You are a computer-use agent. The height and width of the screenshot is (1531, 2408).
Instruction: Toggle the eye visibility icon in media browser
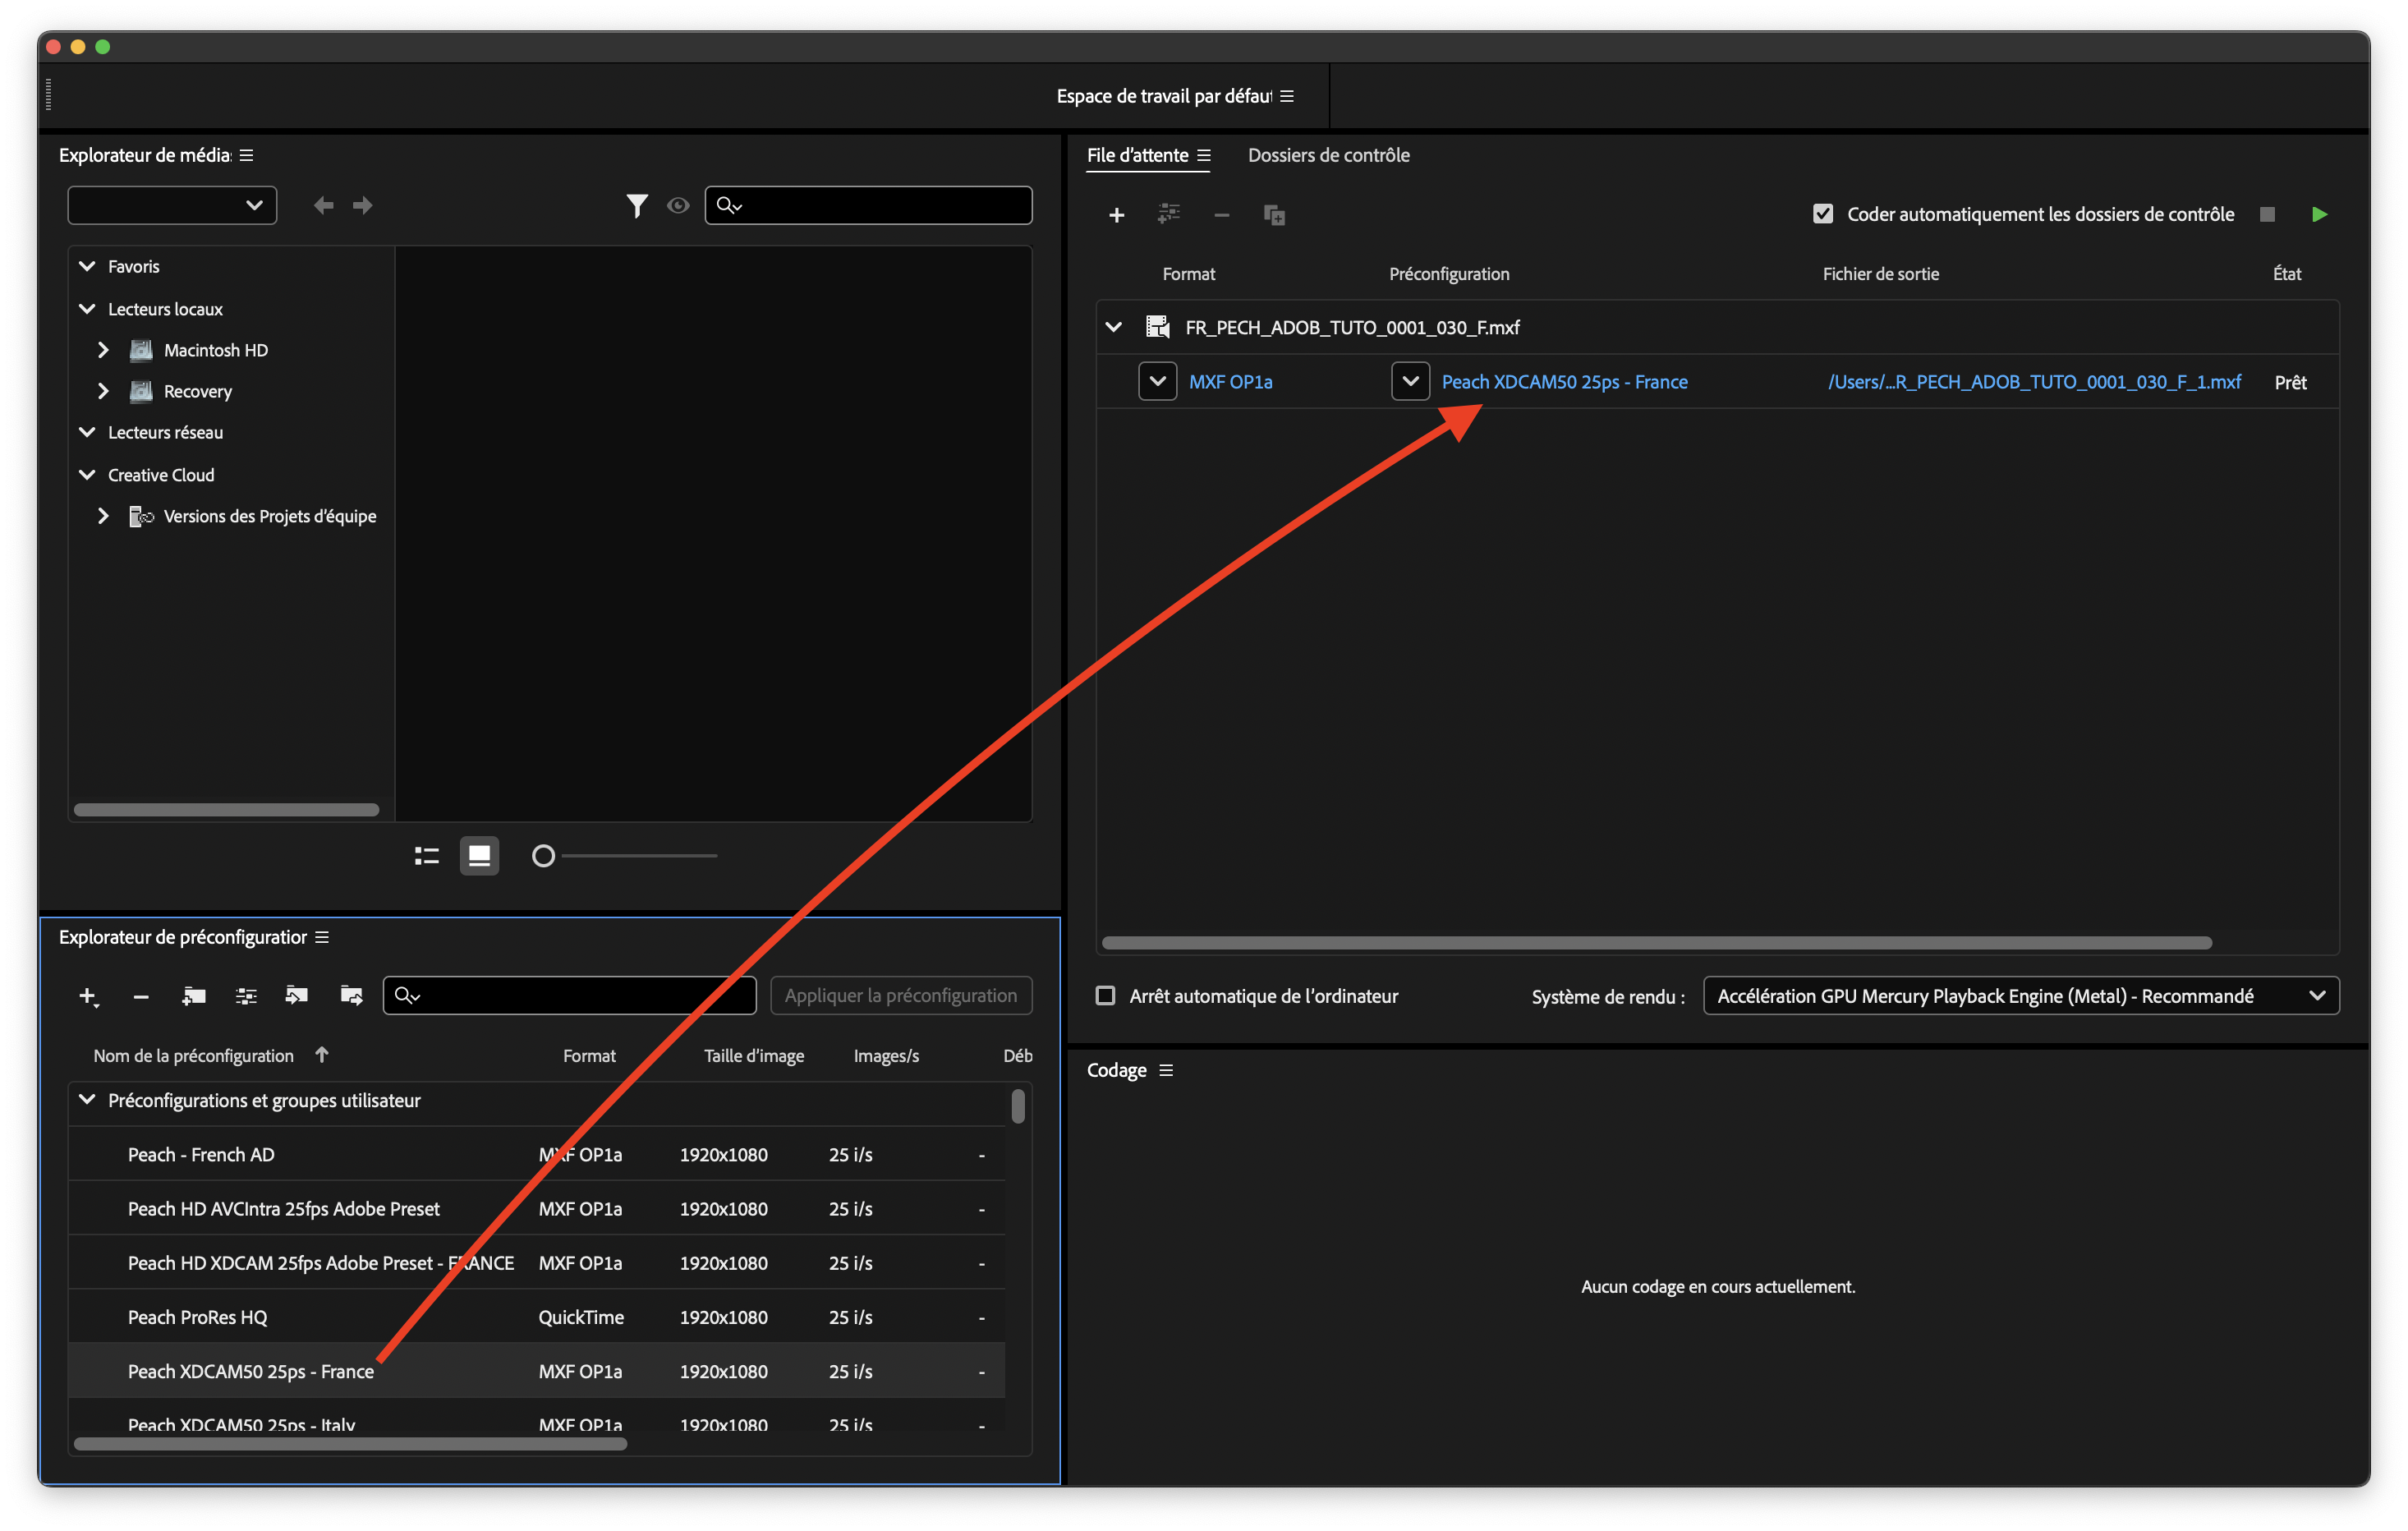[x=678, y=205]
